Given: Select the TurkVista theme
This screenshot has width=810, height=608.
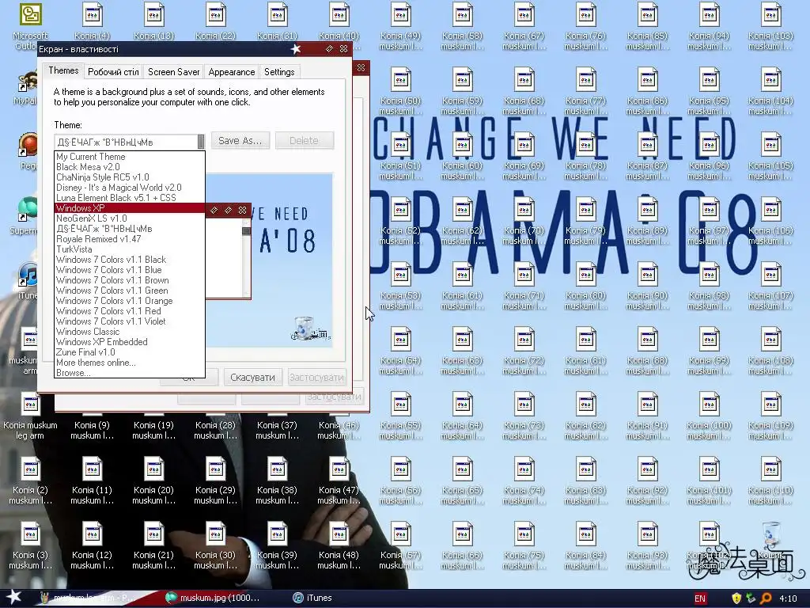Looking at the screenshot, I should point(130,249).
